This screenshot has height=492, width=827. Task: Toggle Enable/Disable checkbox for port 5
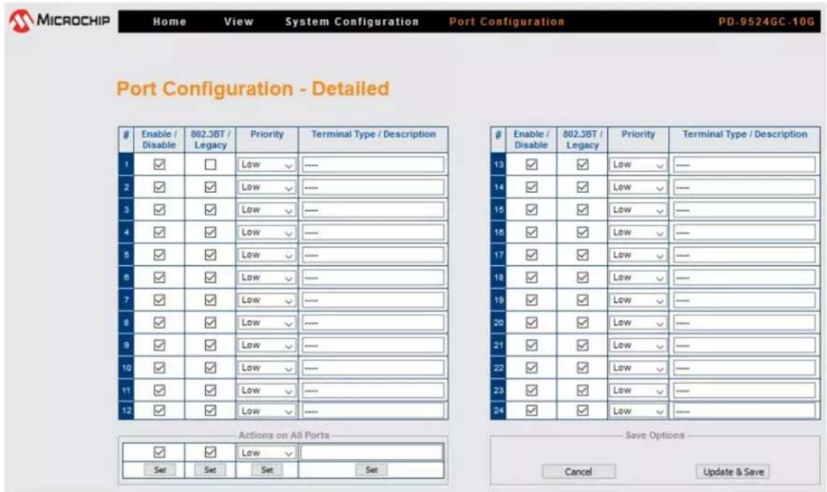coord(160,254)
